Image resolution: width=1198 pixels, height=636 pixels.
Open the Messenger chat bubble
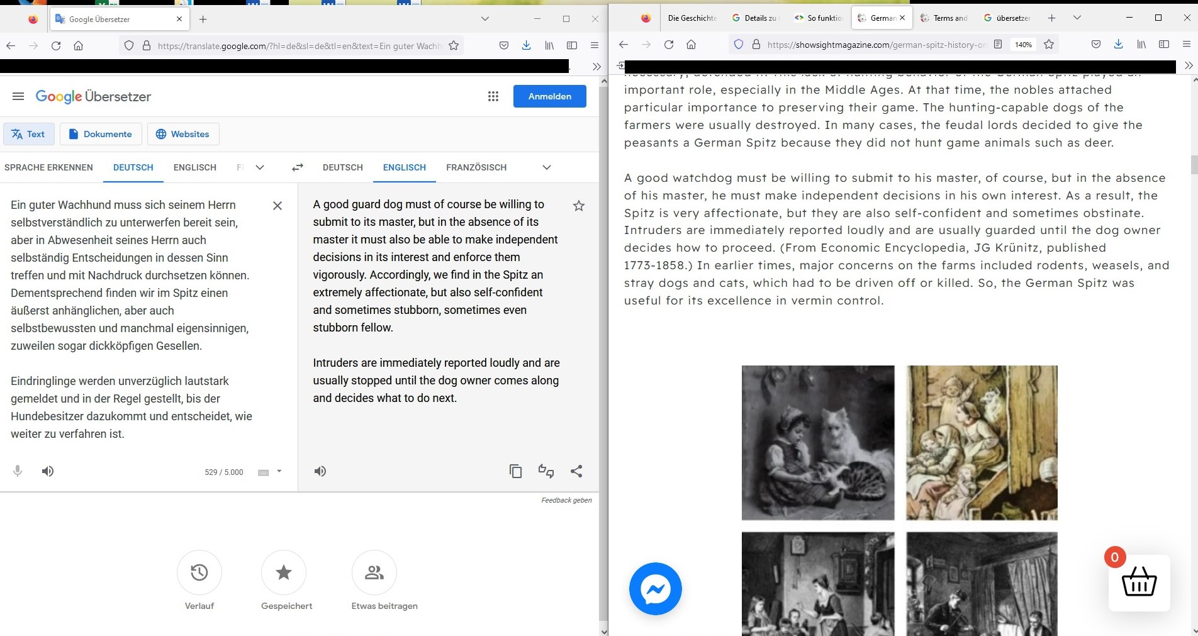(656, 589)
